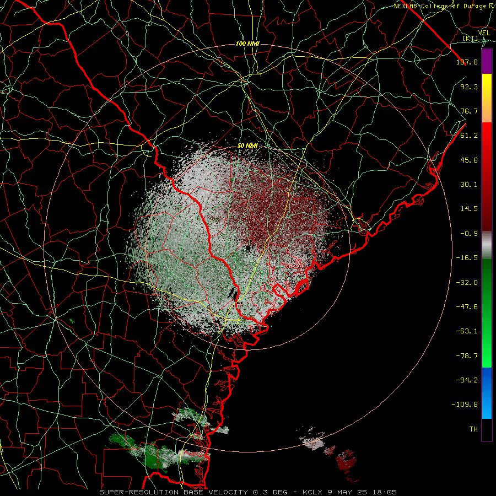Click the 100 NMI range ring label
Screen dimensions: 496x496
pyautogui.click(x=247, y=44)
